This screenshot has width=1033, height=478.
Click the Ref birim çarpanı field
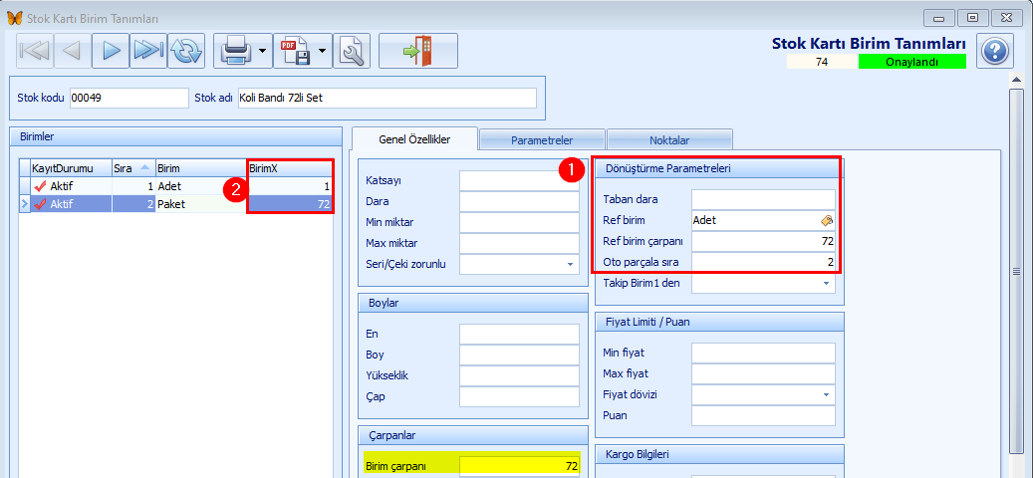click(763, 242)
